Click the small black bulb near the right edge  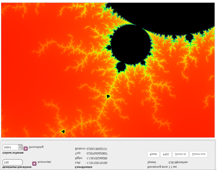pos(189,37)
